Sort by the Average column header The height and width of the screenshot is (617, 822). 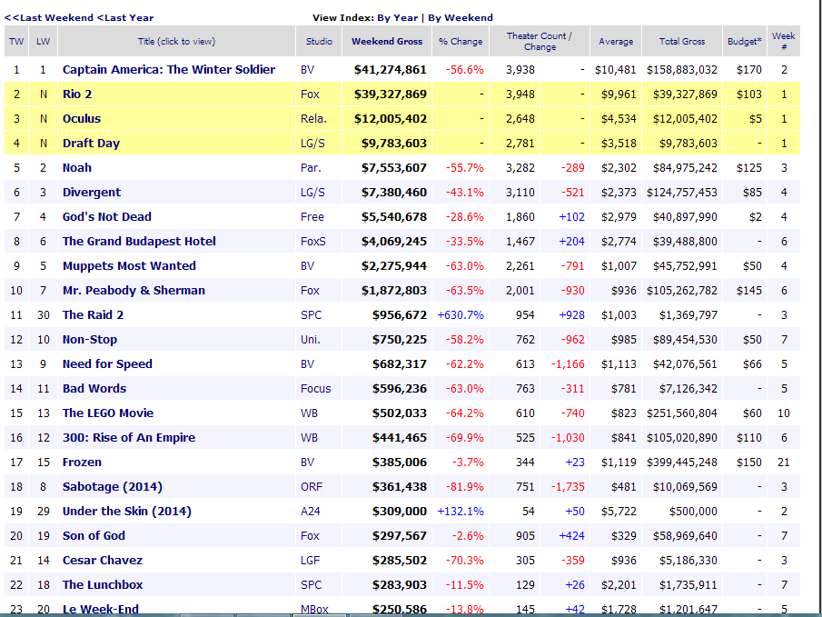(x=616, y=42)
